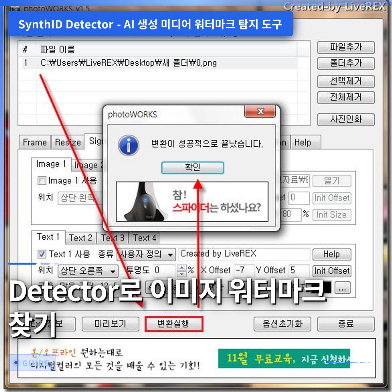392x392 pixels.
Task: Confirm the dialog with the 확인 button
Action: click(192, 168)
